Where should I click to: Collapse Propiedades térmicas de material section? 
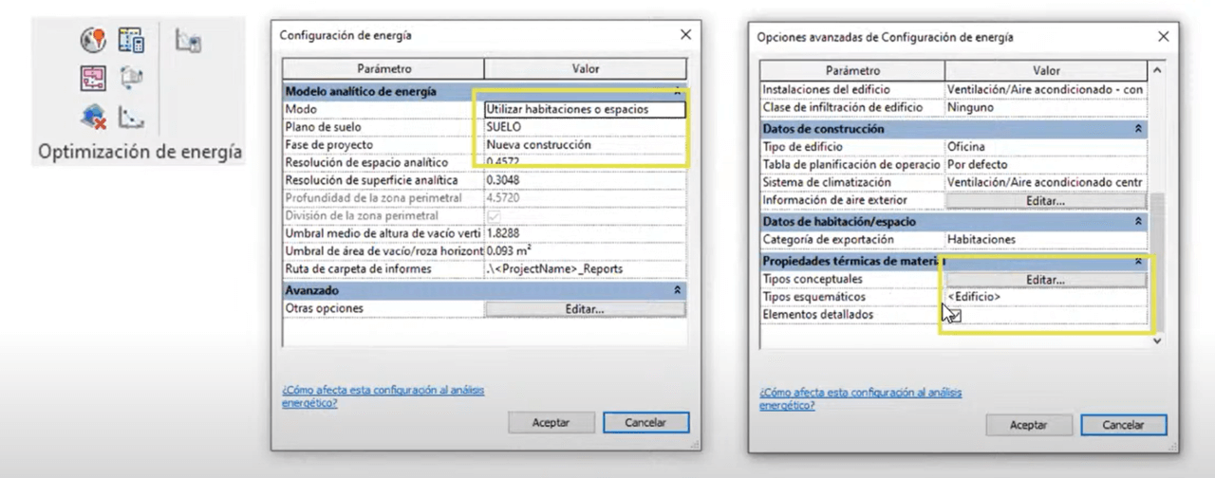1137,261
